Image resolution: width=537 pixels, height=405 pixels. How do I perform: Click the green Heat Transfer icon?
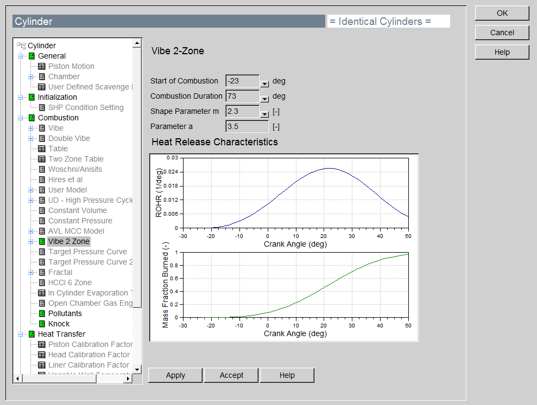tap(31, 334)
